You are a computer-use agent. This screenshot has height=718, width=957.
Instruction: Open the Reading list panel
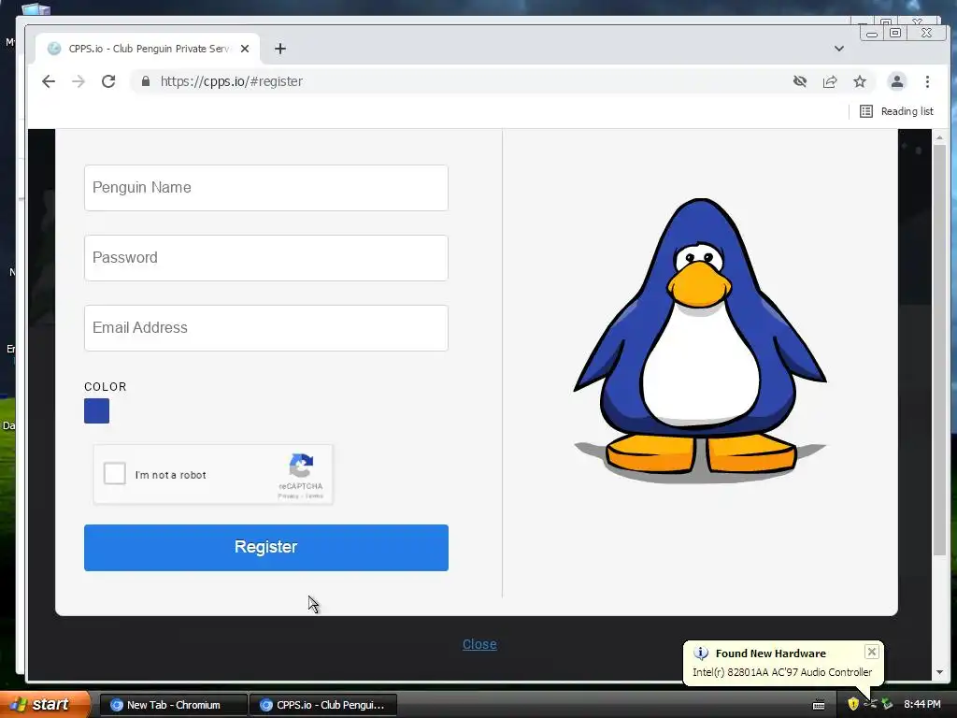pyautogui.click(x=896, y=111)
